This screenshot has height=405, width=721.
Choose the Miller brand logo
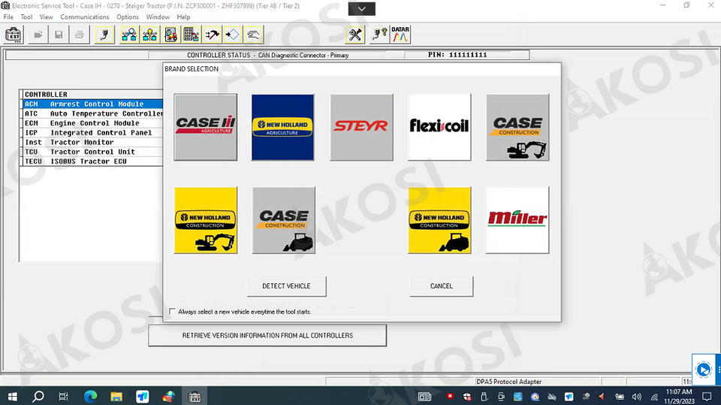[517, 220]
